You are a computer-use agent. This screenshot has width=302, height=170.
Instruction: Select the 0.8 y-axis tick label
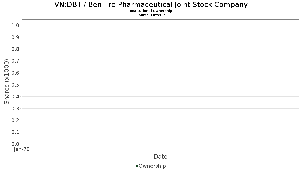coord(15,49)
